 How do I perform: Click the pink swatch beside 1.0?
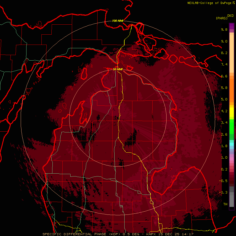coord(232,159)
